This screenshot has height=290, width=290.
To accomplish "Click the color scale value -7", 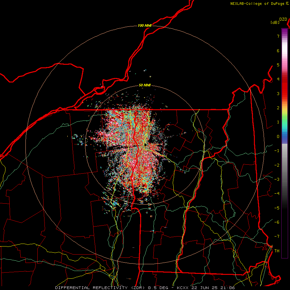I will [x=277, y=237].
